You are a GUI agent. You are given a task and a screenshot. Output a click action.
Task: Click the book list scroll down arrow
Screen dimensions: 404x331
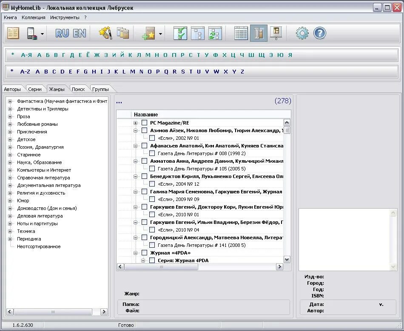pyautogui.click(x=287, y=260)
